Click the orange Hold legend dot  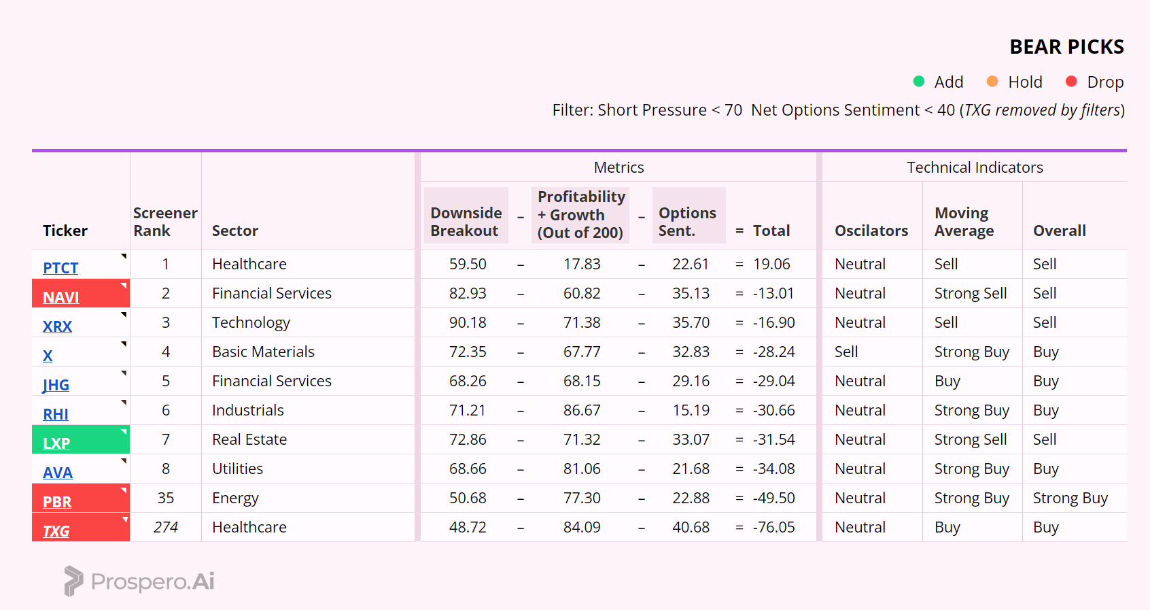(x=992, y=82)
